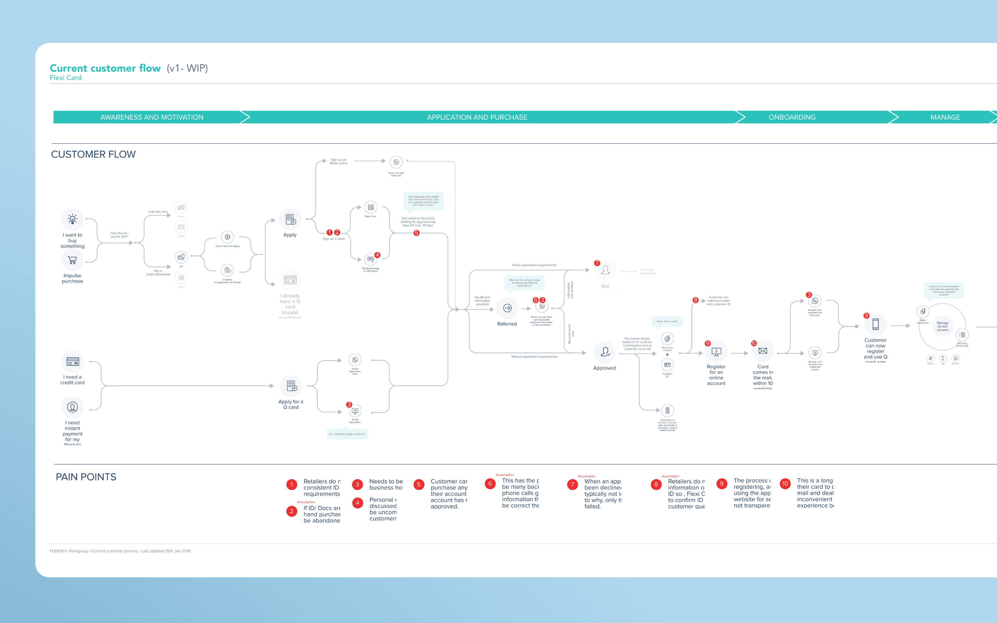This screenshot has width=997, height=623.
Task: Click the 'Failed application requirements' label
Action: [x=535, y=265]
